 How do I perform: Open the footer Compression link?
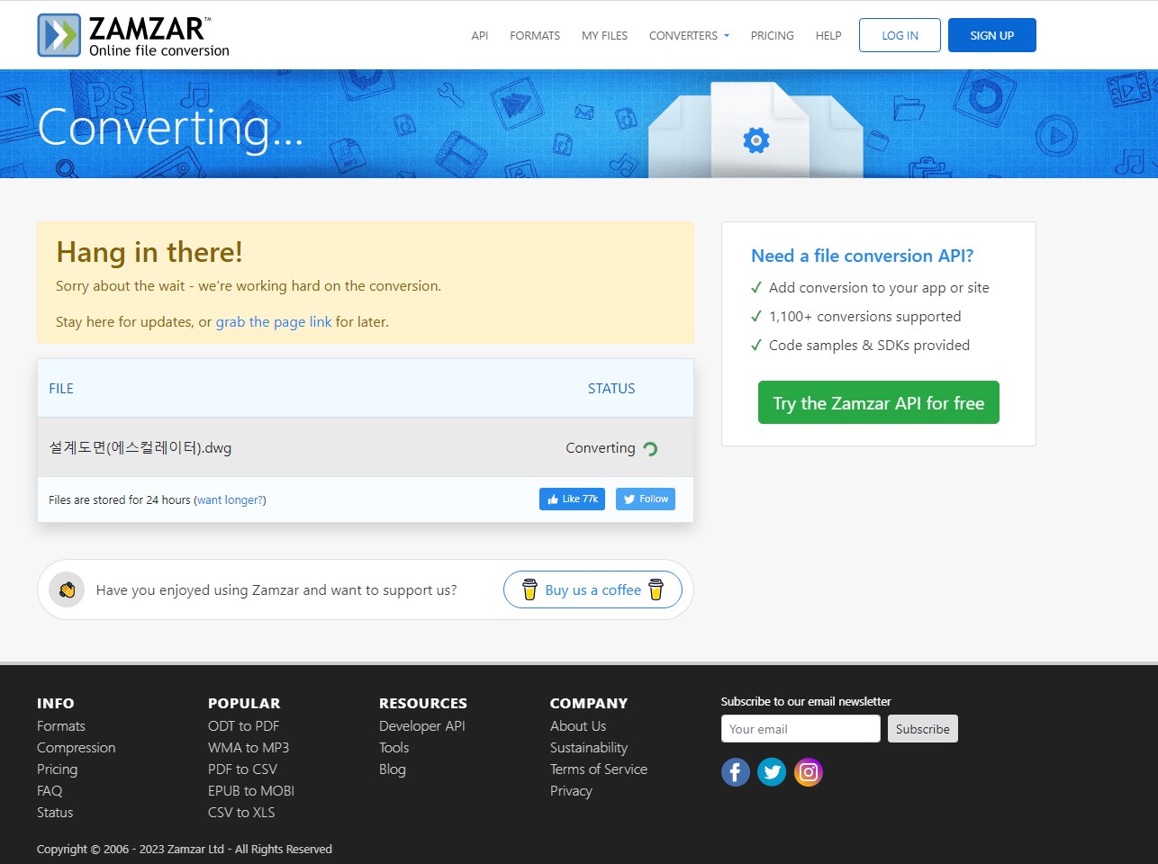[77, 748]
